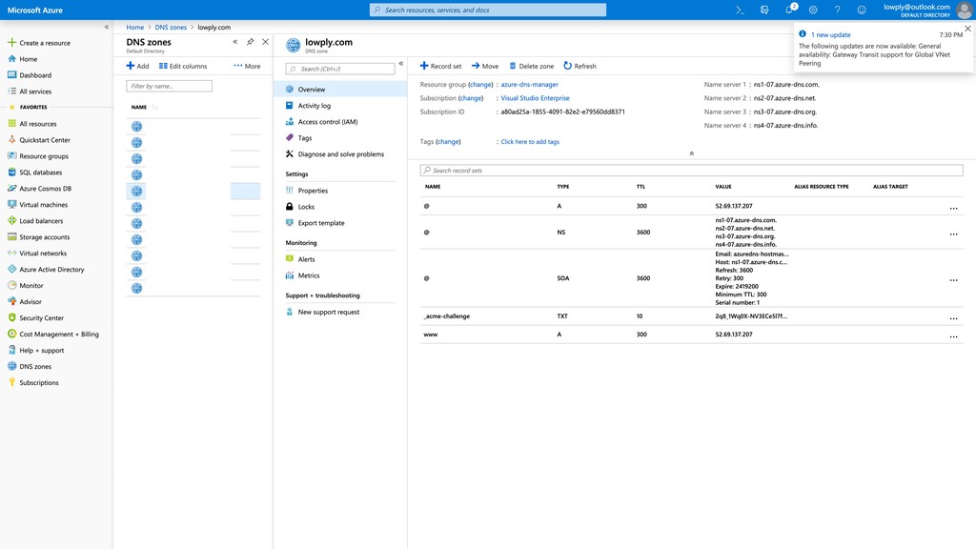976x549 pixels.
Task: Collapse the left portal sidebar
Action: coord(107,27)
